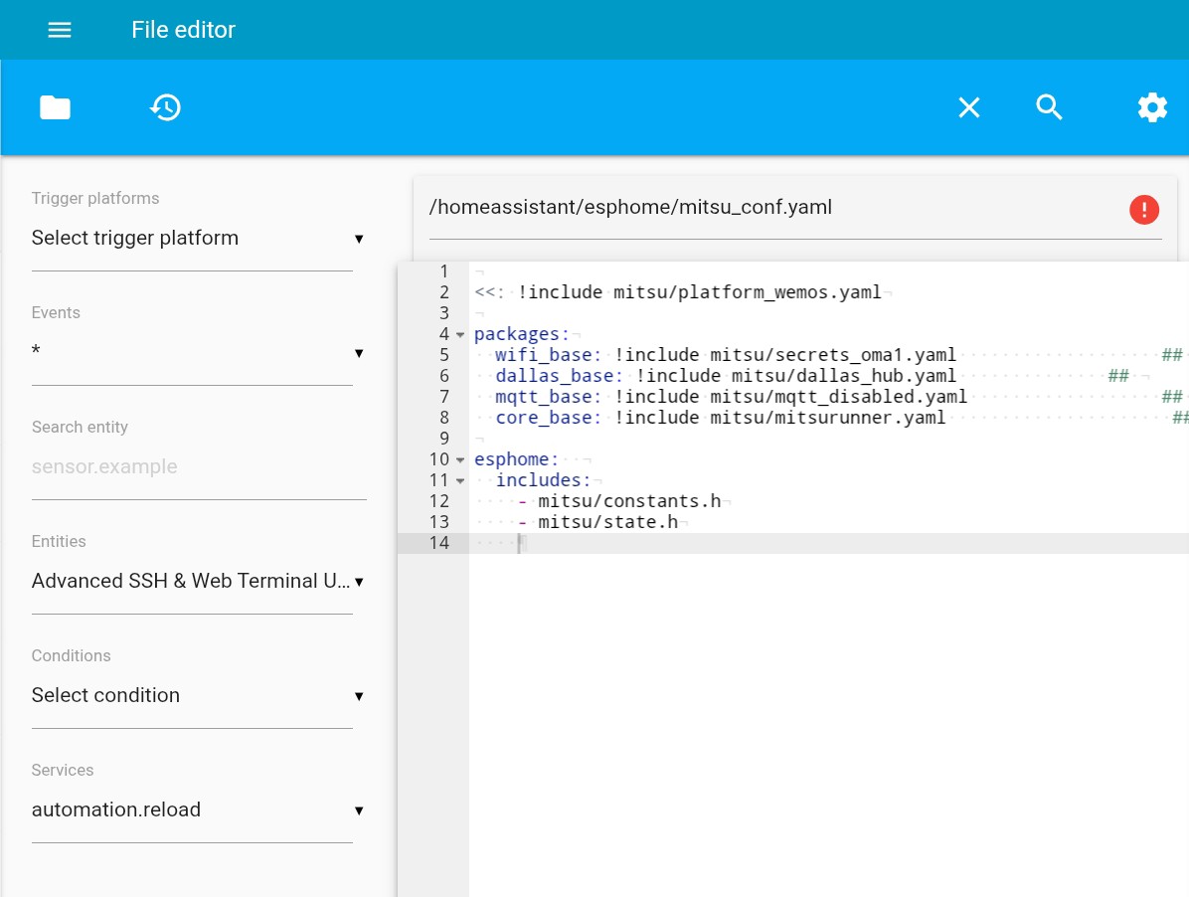Expand the Services automation.reload dropdown
This screenshot has width=1189, height=897.
(197, 810)
